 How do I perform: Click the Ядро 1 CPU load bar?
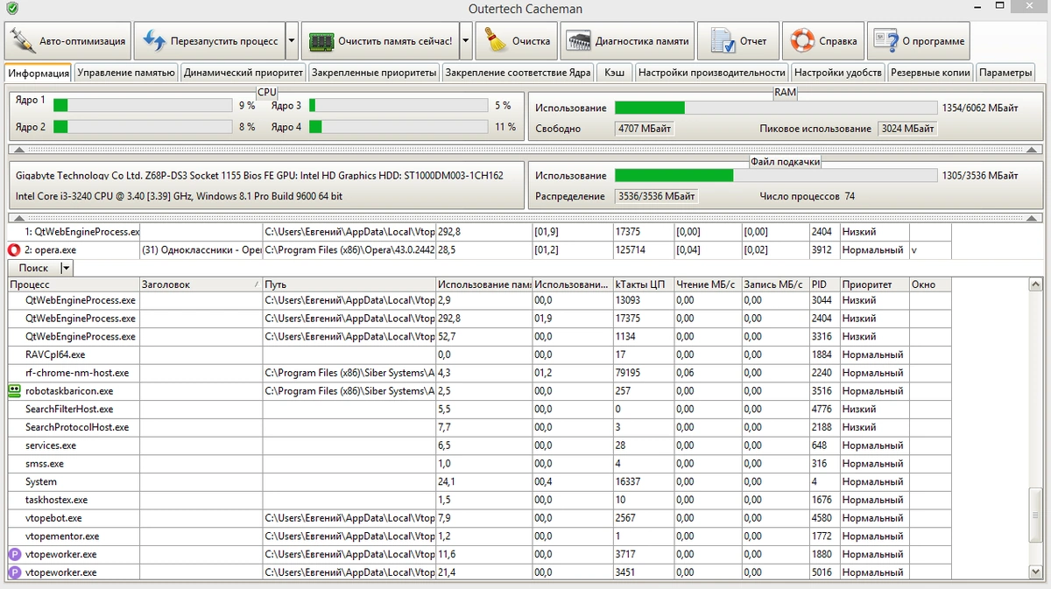coord(143,105)
